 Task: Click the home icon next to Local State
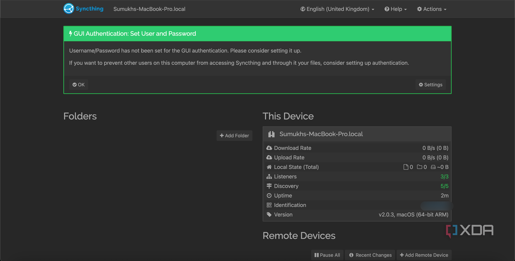point(269,167)
